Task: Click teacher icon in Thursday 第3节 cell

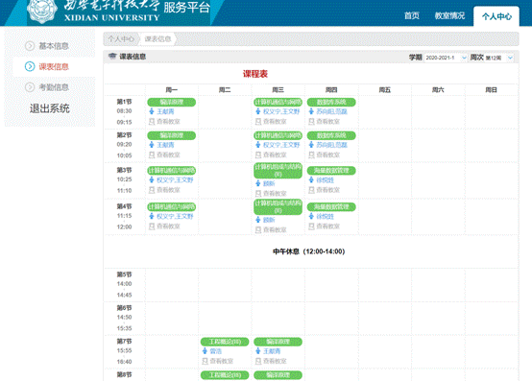Action: [x=311, y=179]
